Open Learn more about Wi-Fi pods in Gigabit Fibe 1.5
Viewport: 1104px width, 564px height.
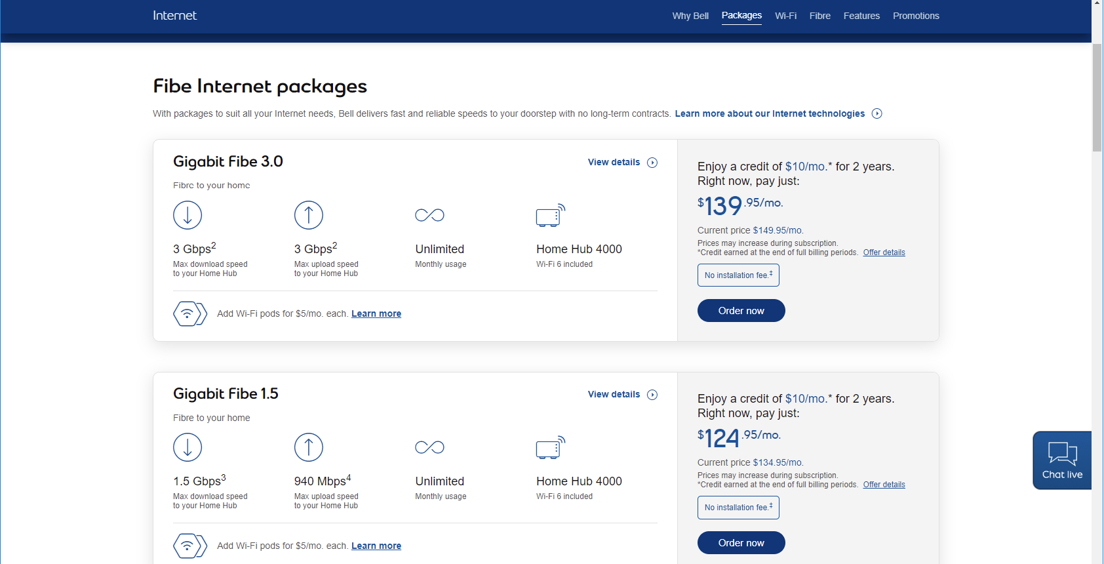tap(376, 546)
